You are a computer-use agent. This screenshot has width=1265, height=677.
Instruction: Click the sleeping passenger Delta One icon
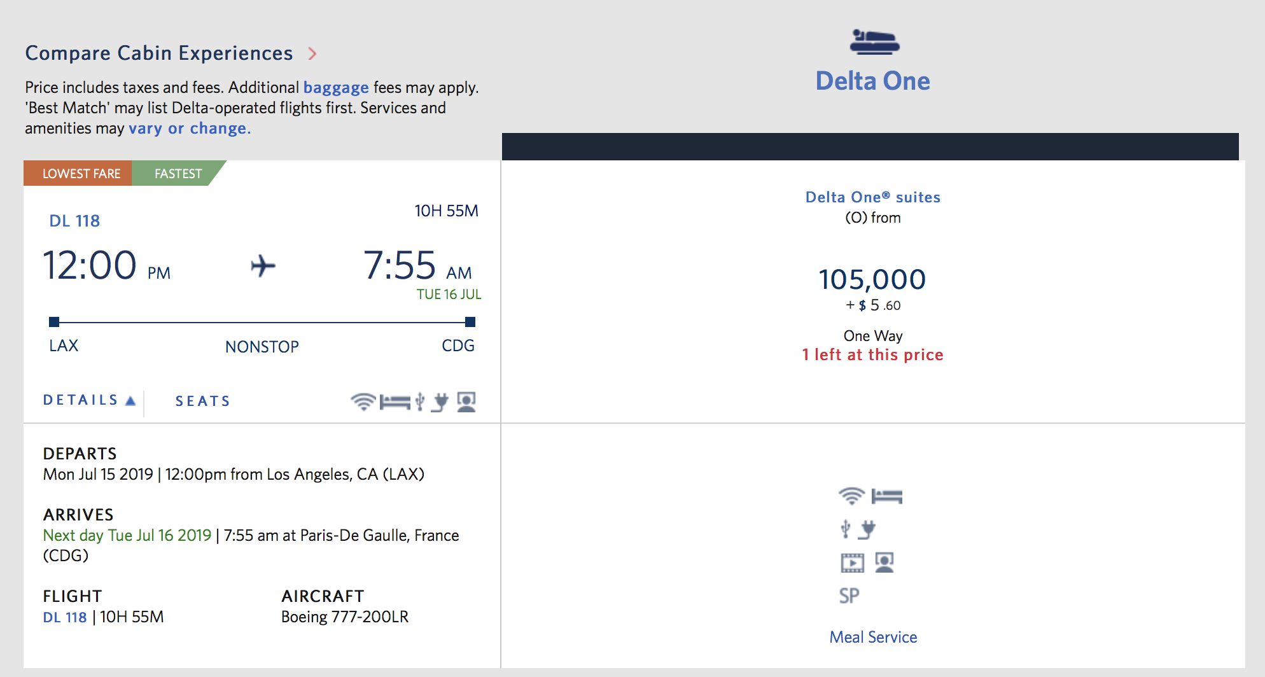coord(873,42)
